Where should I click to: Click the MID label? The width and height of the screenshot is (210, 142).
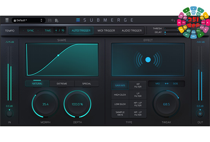pyautogui.click(x=158, y=84)
